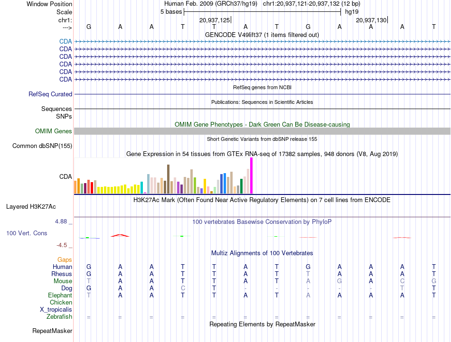
Task: Click the tall dark brown GTEx expression bar
Action: click(168, 179)
